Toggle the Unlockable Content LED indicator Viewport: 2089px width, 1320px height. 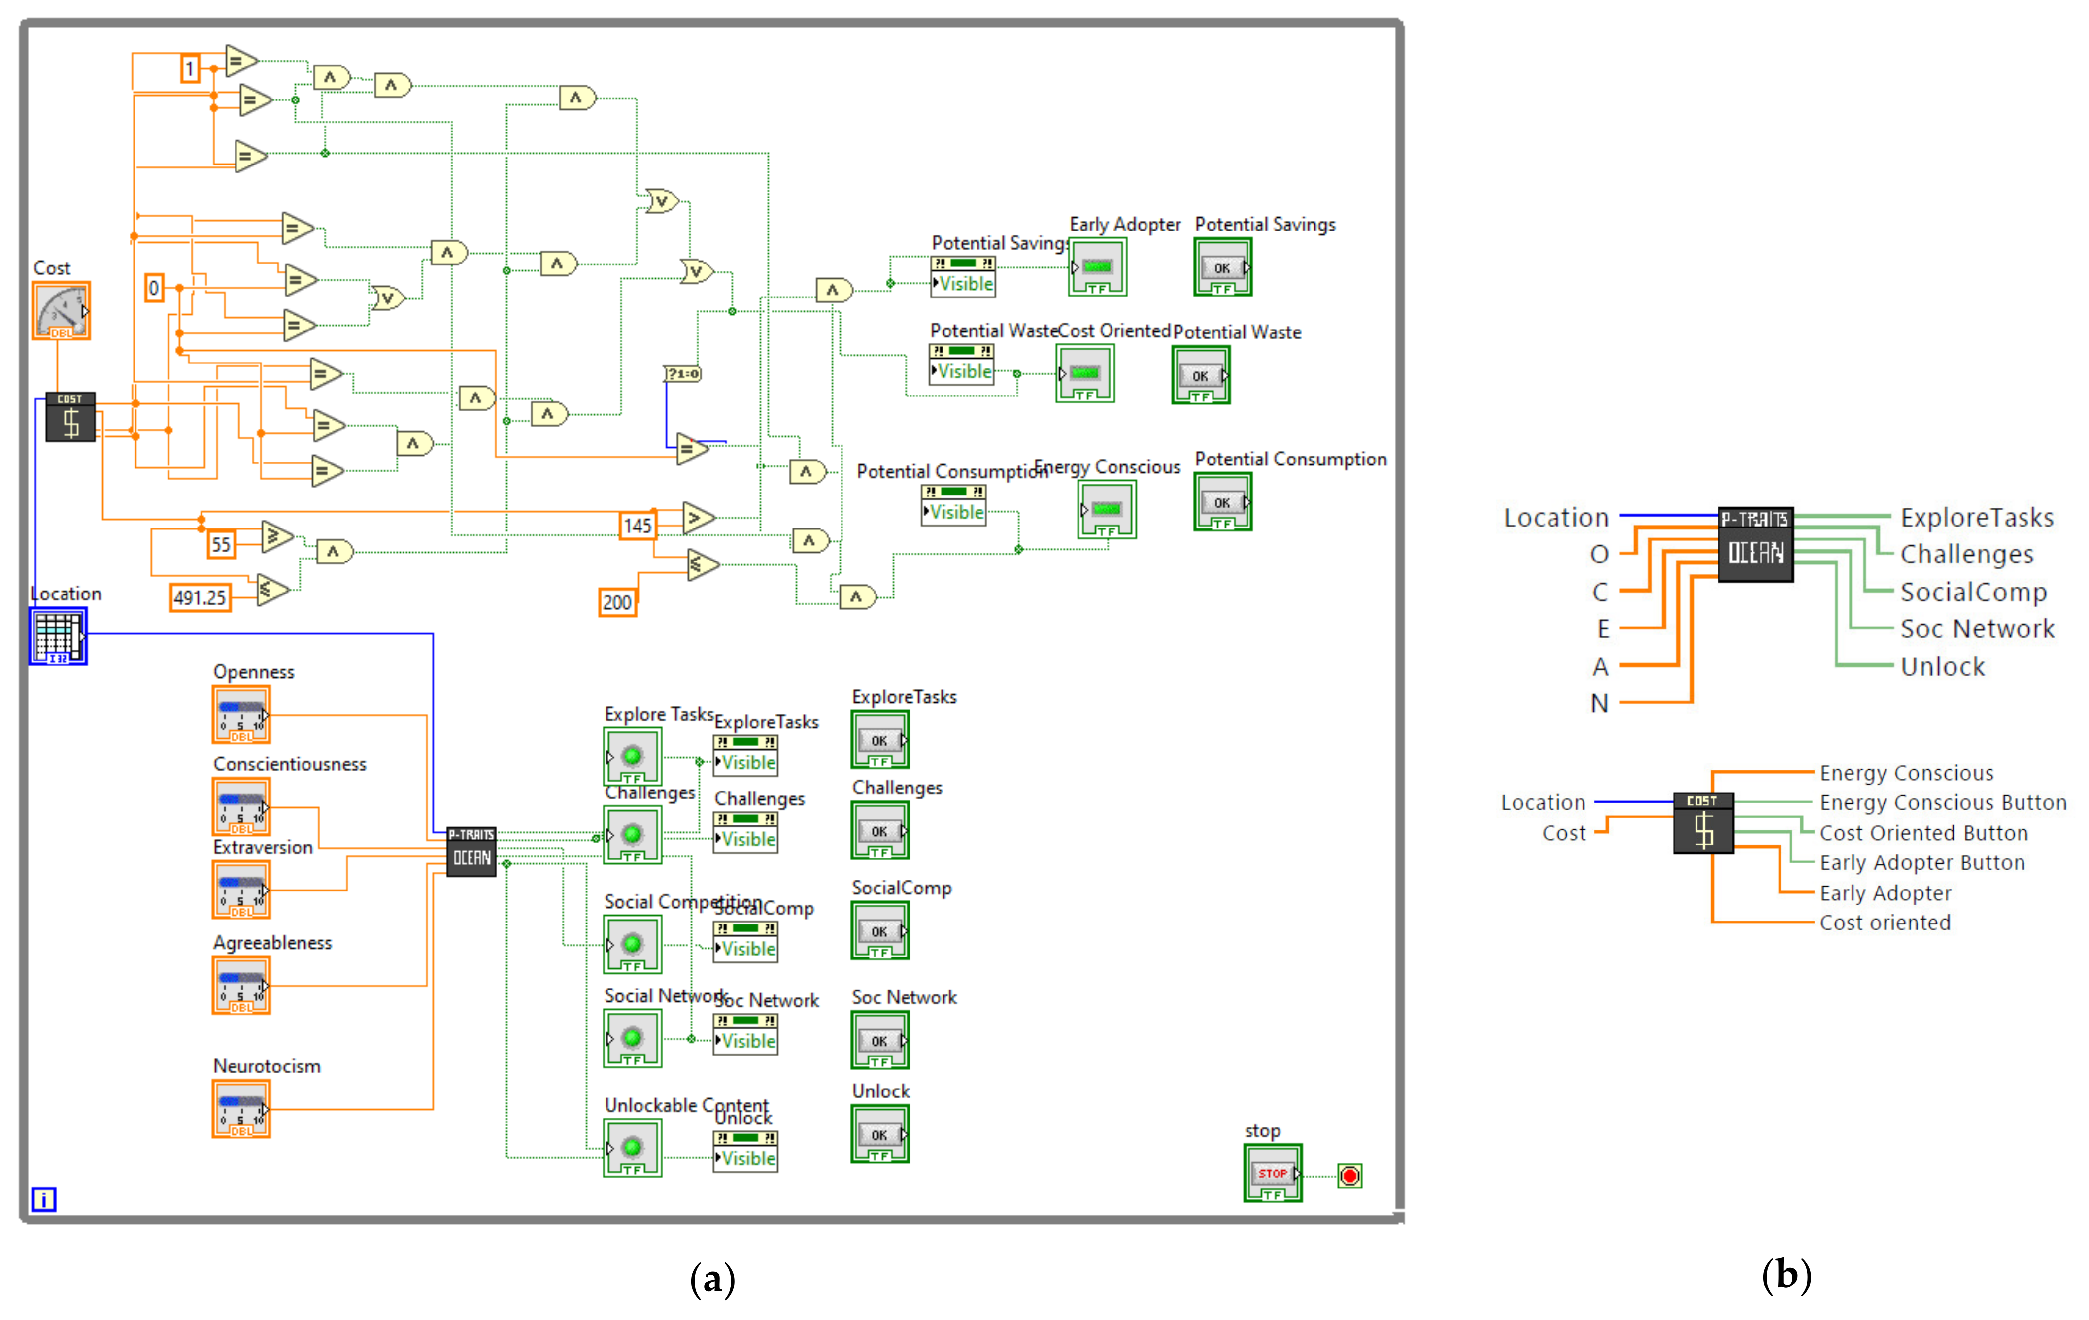633,1148
